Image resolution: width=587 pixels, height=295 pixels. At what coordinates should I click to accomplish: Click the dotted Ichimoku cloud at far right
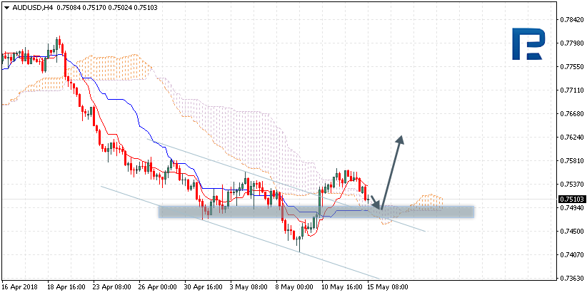(x=432, y=202)
